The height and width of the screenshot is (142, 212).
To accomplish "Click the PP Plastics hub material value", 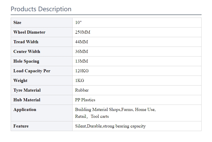I will click(x=85, y=100).
